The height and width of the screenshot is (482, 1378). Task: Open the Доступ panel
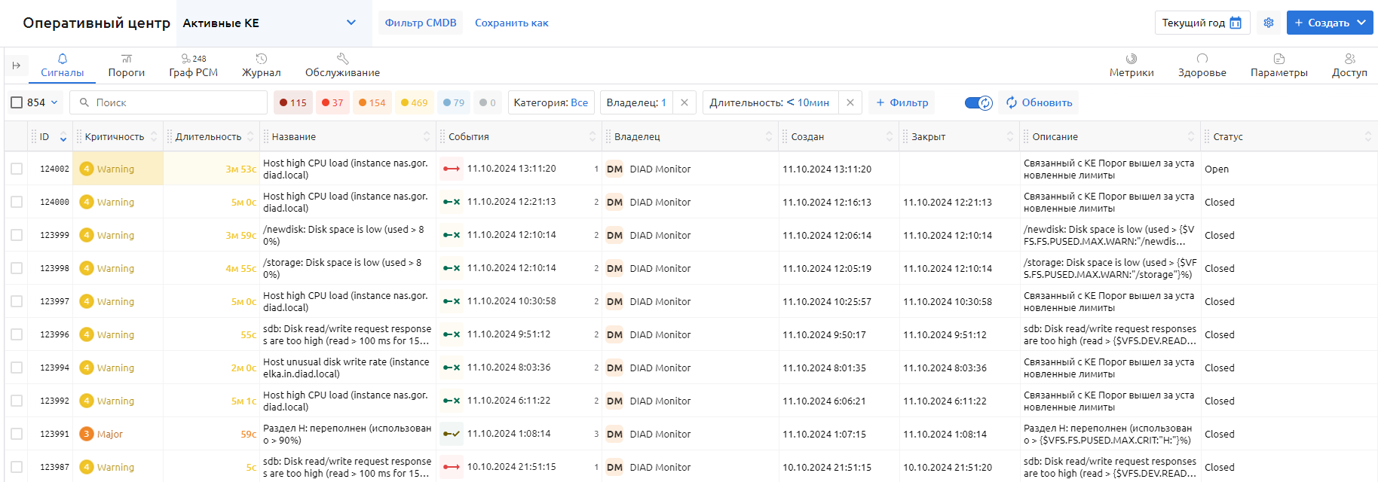click(x=1349, y=66)
